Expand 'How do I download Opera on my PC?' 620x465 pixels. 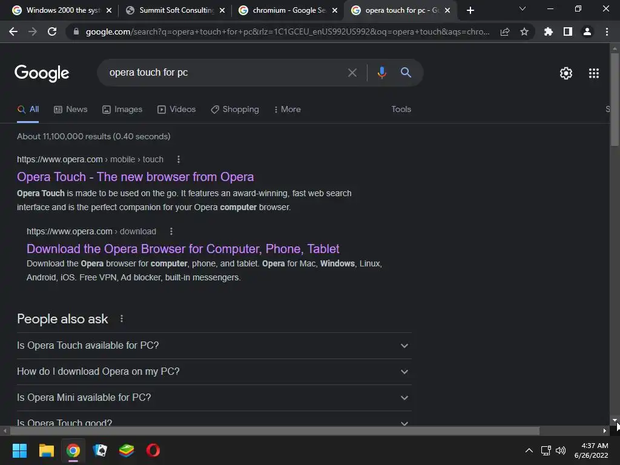(214, 372)
